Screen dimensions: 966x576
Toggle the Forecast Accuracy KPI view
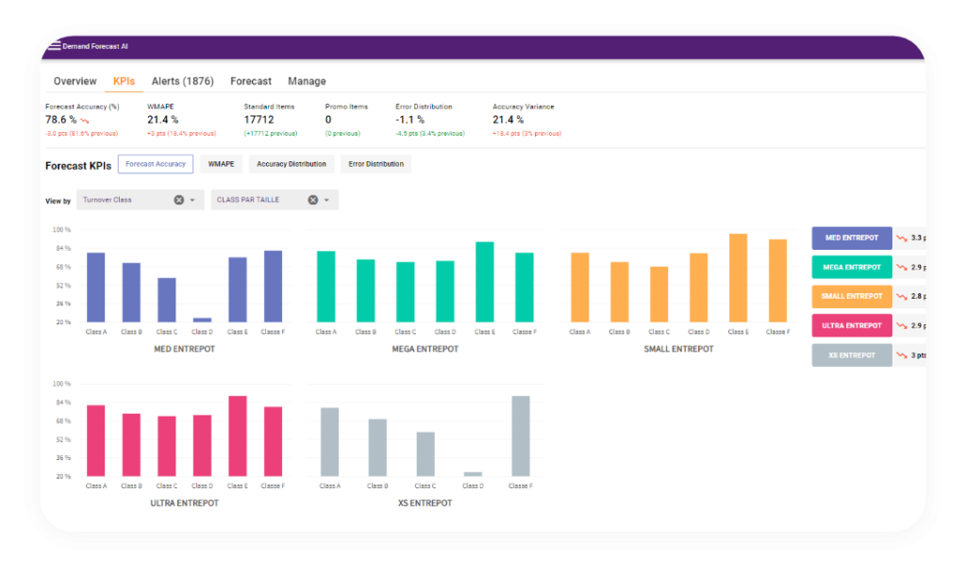point(156,164)
